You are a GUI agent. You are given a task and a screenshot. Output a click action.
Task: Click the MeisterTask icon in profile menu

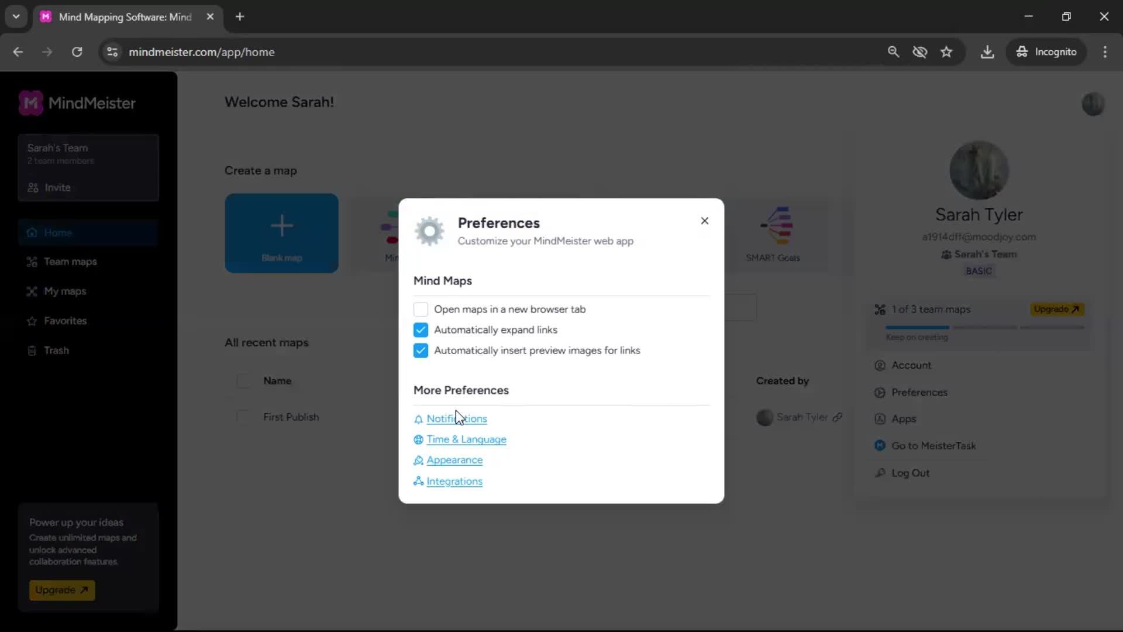[x=880, y=446]
